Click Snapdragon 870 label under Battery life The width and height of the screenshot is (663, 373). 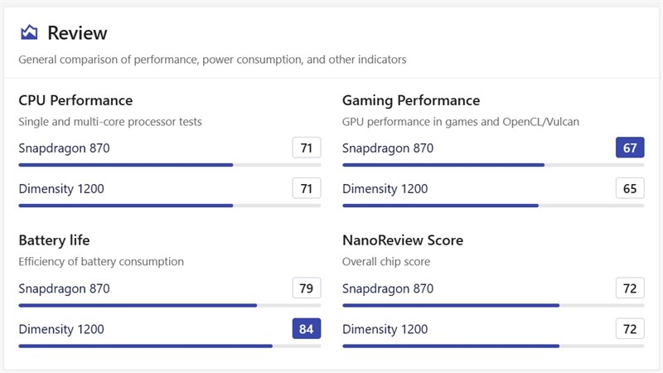tap(64, 288)
